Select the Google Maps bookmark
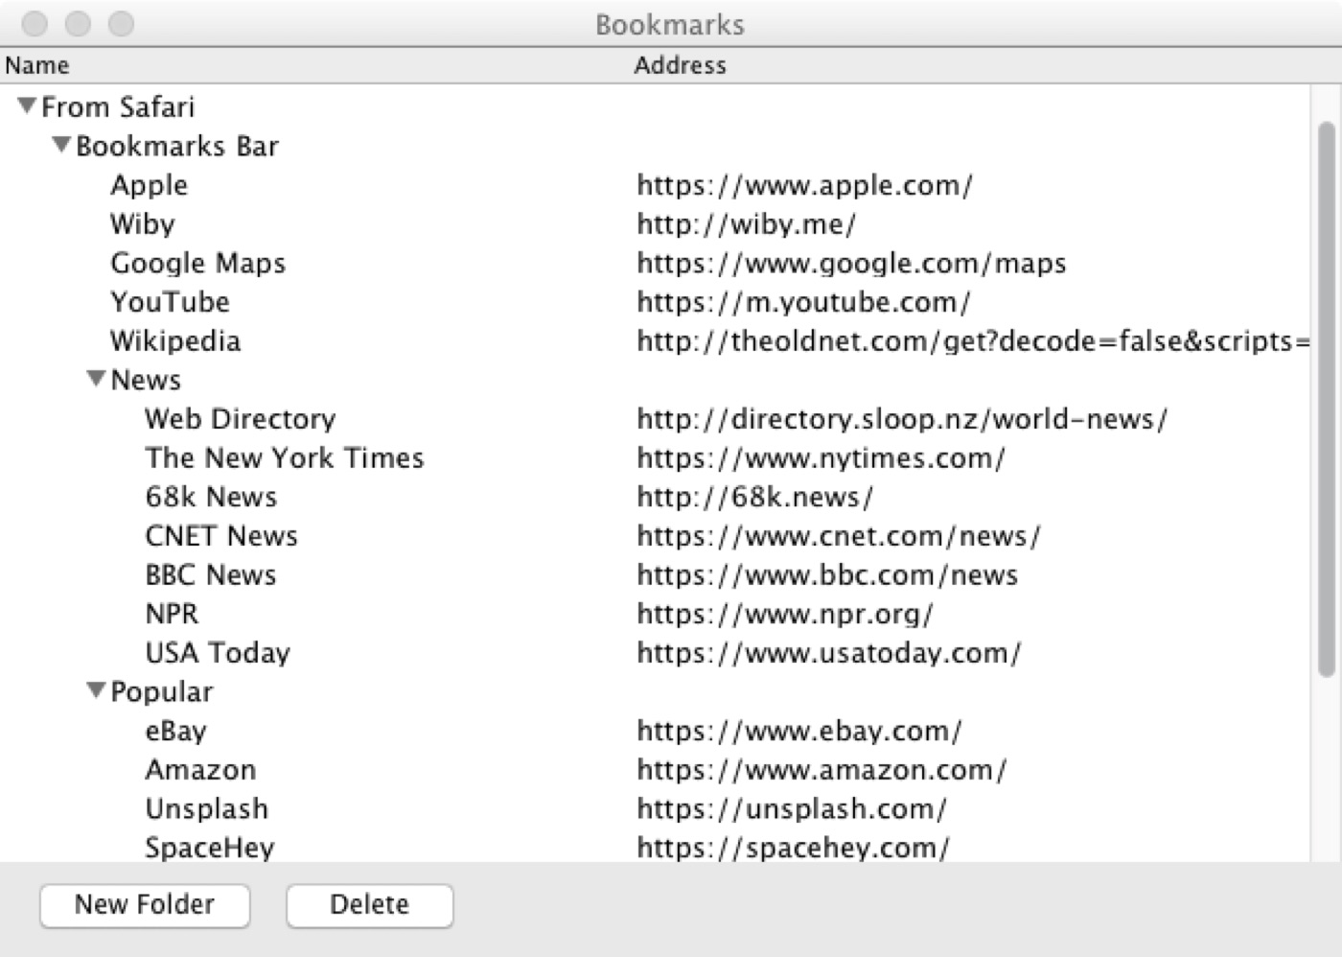The image size is (1342, 957). (x=198, y=263)
